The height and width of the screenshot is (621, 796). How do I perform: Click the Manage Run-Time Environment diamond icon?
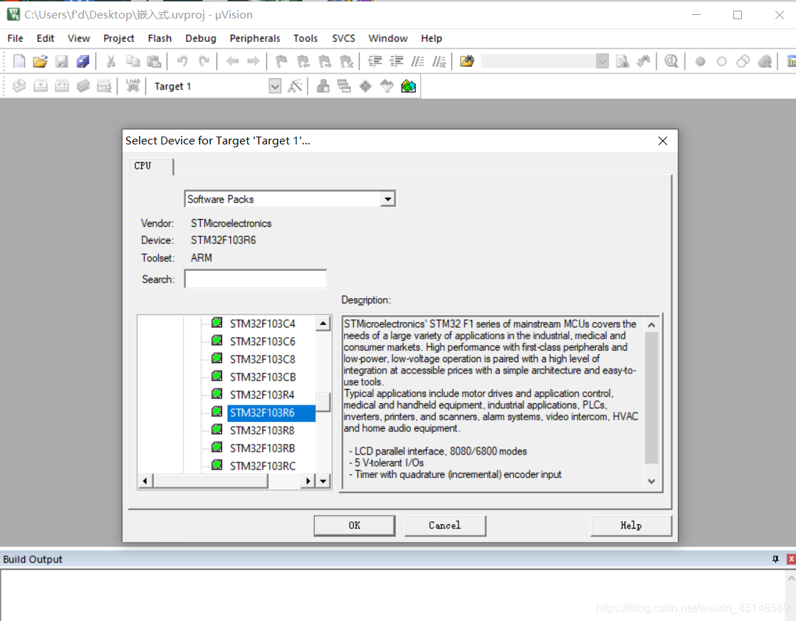pos(365,86)
